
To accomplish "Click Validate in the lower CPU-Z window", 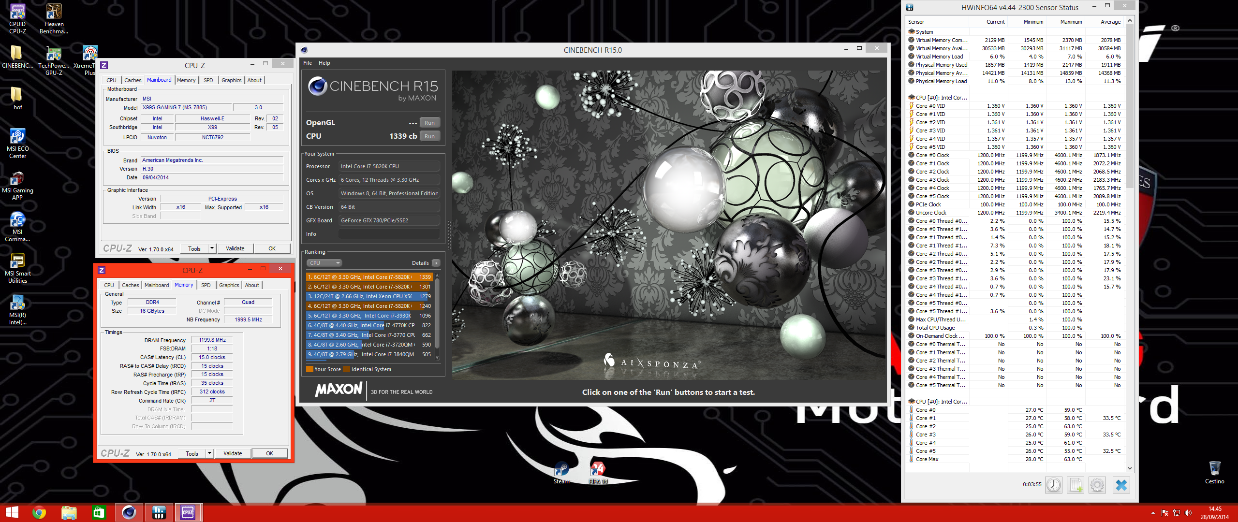I will pyautogui.click(x=233, y=453).
